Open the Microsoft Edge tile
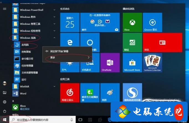The image size is (189, 123). [x=70, y=40]
